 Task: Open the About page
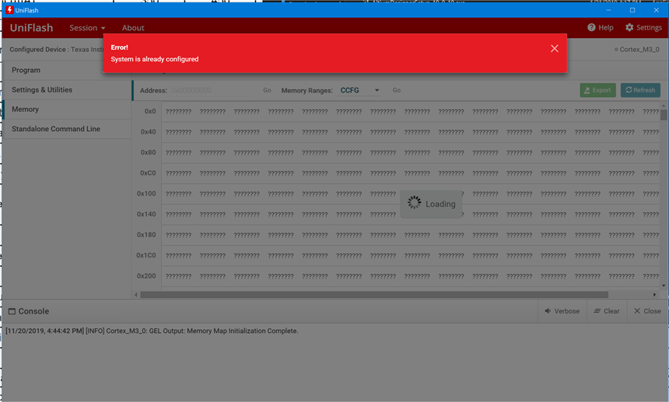click(133, 28)
